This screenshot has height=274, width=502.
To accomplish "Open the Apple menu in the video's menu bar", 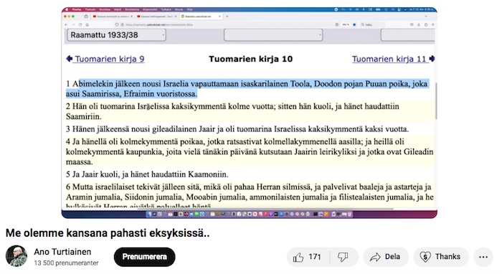I will pos(67,9).
